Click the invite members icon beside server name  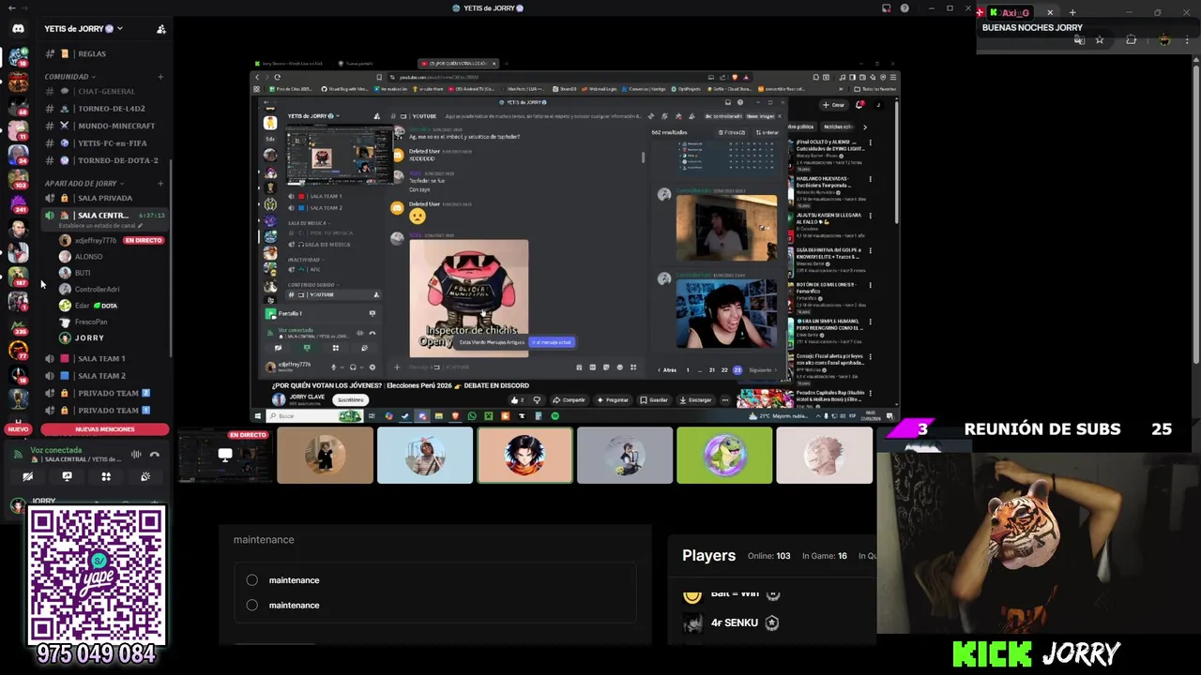point(161,29)
